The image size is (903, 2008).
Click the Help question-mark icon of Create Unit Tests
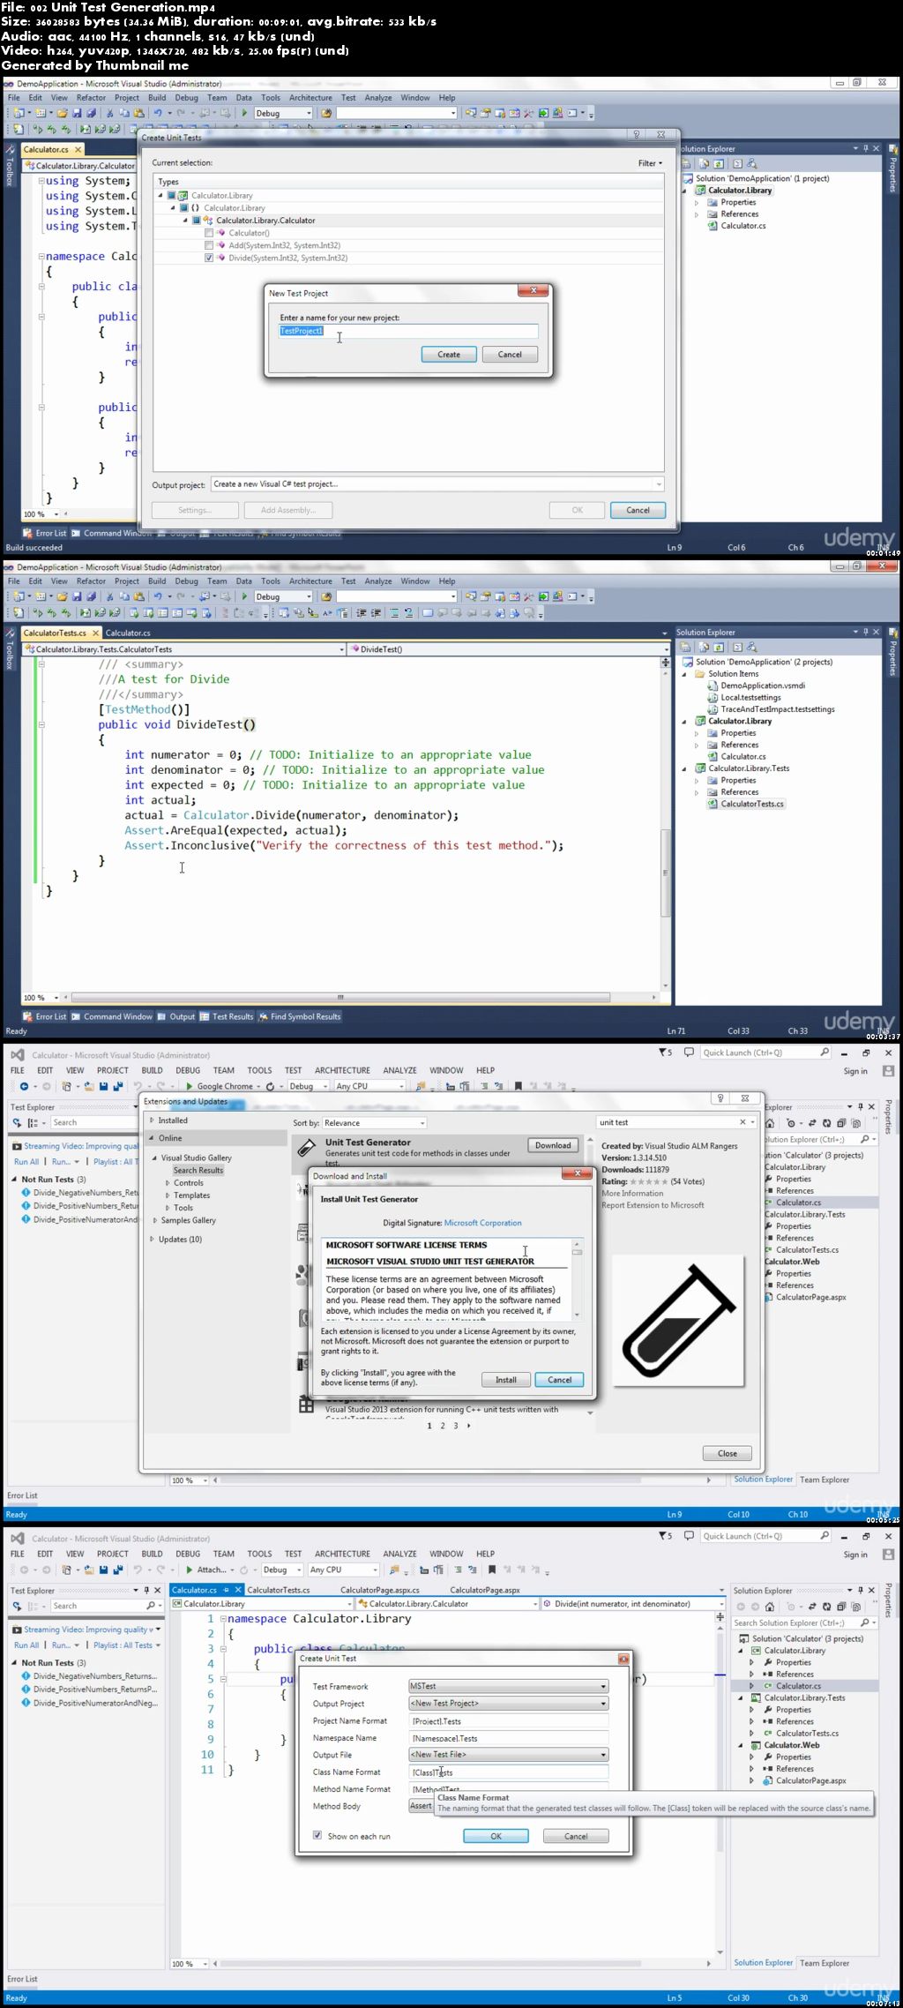pyautogui.click(x=636, y=135)
